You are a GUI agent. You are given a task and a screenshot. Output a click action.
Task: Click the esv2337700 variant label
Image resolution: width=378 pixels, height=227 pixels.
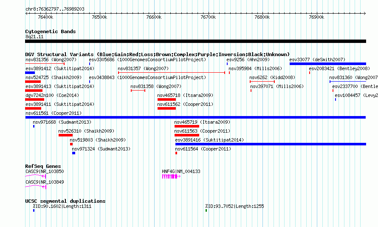(355, 86)
